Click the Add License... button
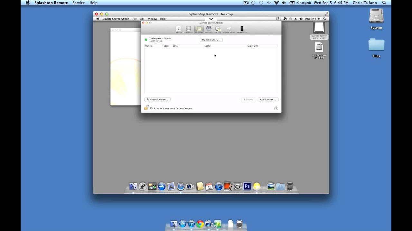 [268, 99]
